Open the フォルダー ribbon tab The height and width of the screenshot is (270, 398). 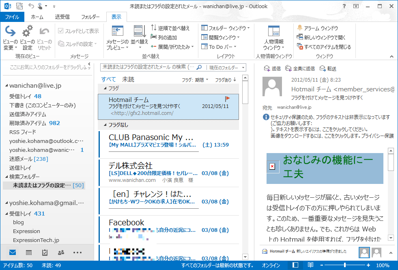tap(90, 17)
